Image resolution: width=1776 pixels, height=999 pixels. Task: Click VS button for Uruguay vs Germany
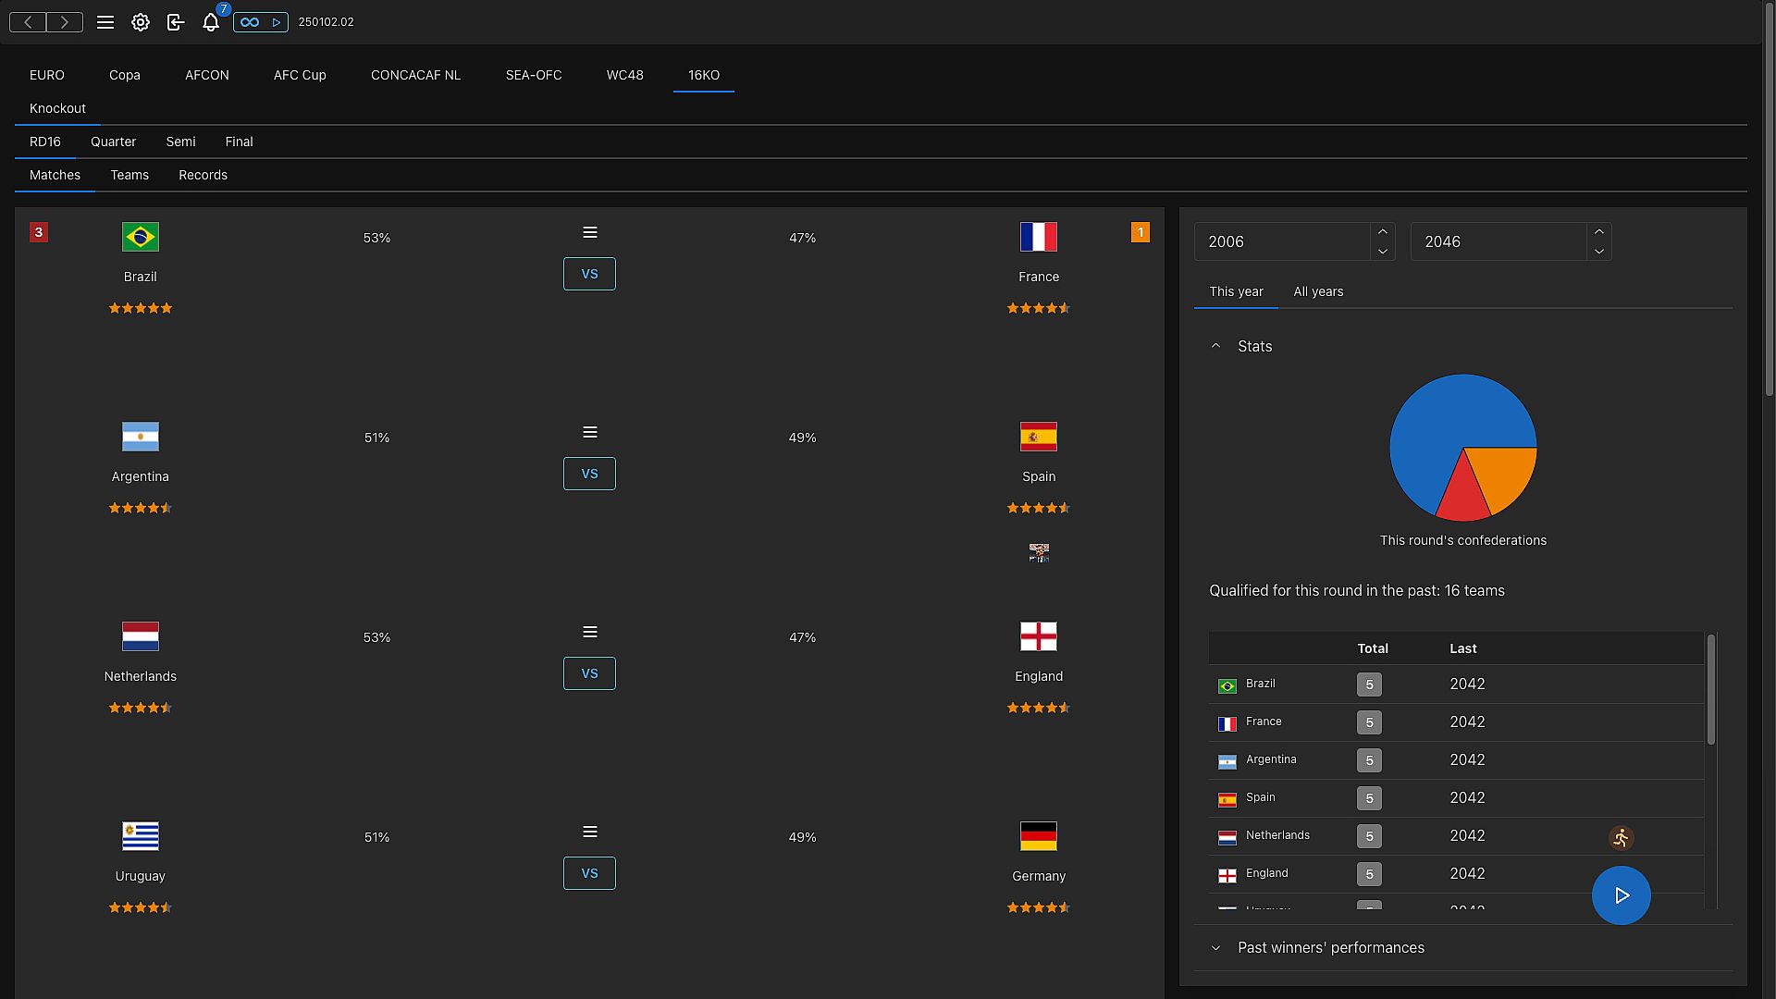tap(589, 873)
